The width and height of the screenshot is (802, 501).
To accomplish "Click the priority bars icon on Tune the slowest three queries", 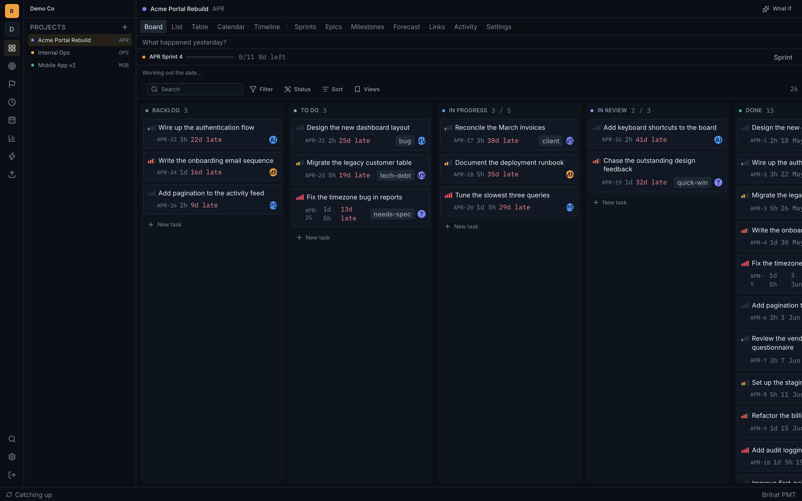I will [x=448, y=195].
